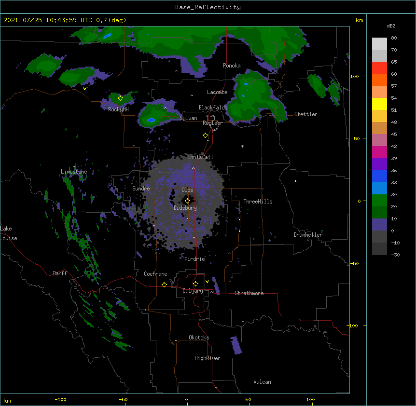Pick the lightest gray swatch at legend top
This screenshot has width=416, height=406.
(x=379, y=44)
